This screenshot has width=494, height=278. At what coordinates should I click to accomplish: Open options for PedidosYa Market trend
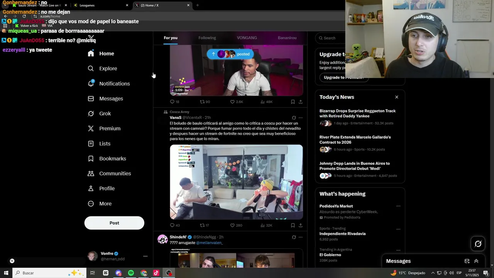(398, 206)
